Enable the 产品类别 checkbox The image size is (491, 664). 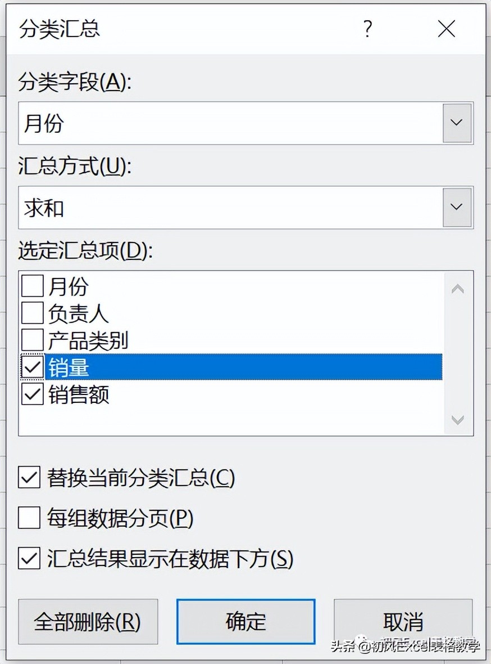(33, 340)
